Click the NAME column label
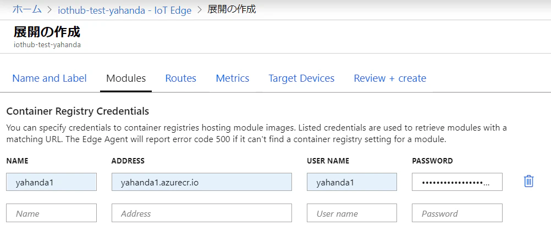Viewport: 551px width, 237px height. tap(17, 161)
